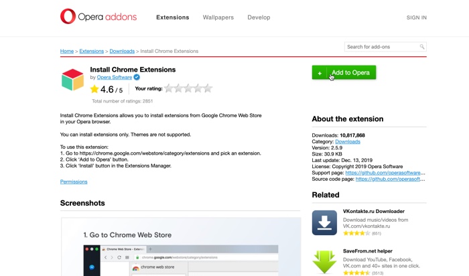469x276 pixels.
Task: Click the verified author badge icon
Action: 137,77
